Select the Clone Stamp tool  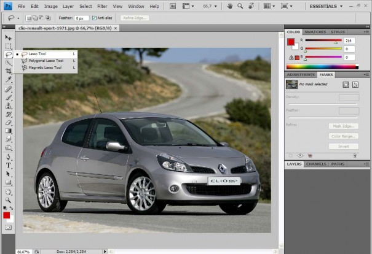(9, 106)
